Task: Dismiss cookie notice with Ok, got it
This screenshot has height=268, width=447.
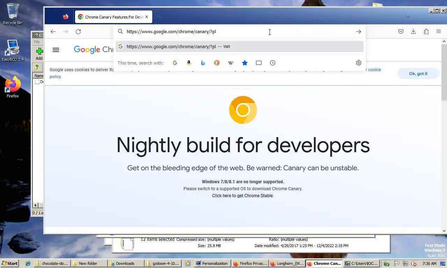Action: pos(418,74)
